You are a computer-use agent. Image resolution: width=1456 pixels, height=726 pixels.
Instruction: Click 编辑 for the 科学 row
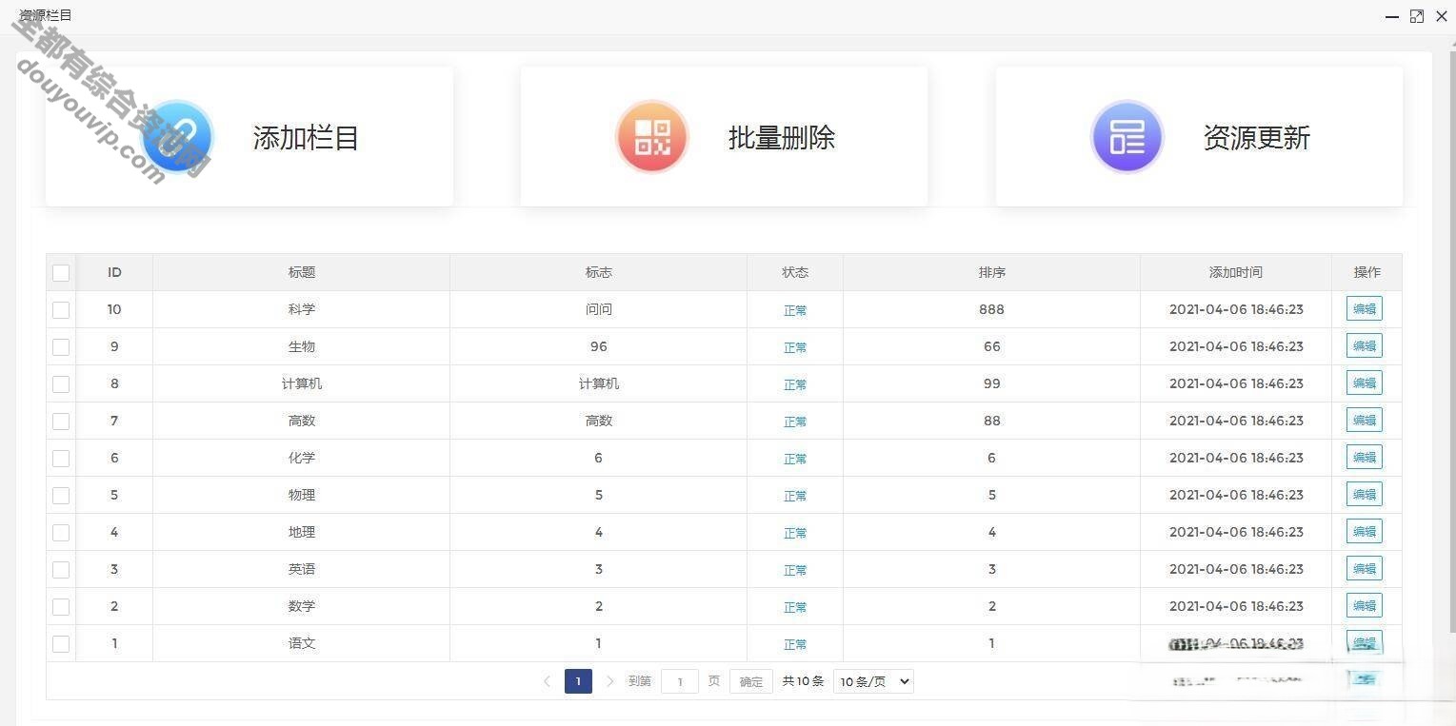1364,308
